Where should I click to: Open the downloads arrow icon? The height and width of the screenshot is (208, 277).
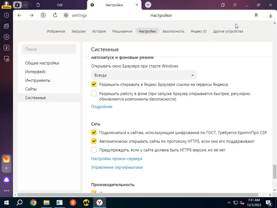click(271, 15)
